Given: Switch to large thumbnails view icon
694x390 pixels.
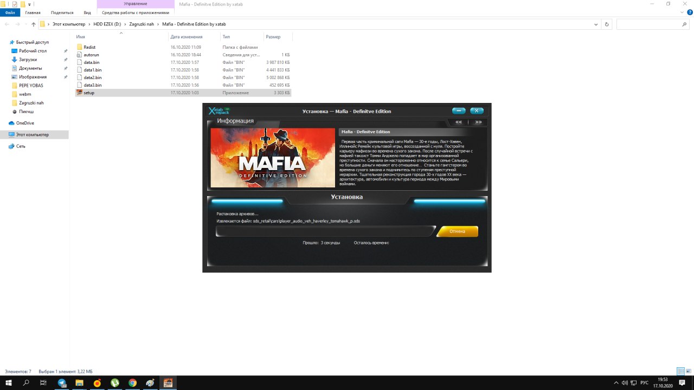Looking at the screenshot, I should click(687, 372).
